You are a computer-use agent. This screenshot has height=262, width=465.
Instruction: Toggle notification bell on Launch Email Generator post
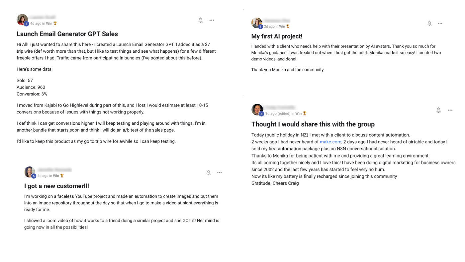pos(201,21)
